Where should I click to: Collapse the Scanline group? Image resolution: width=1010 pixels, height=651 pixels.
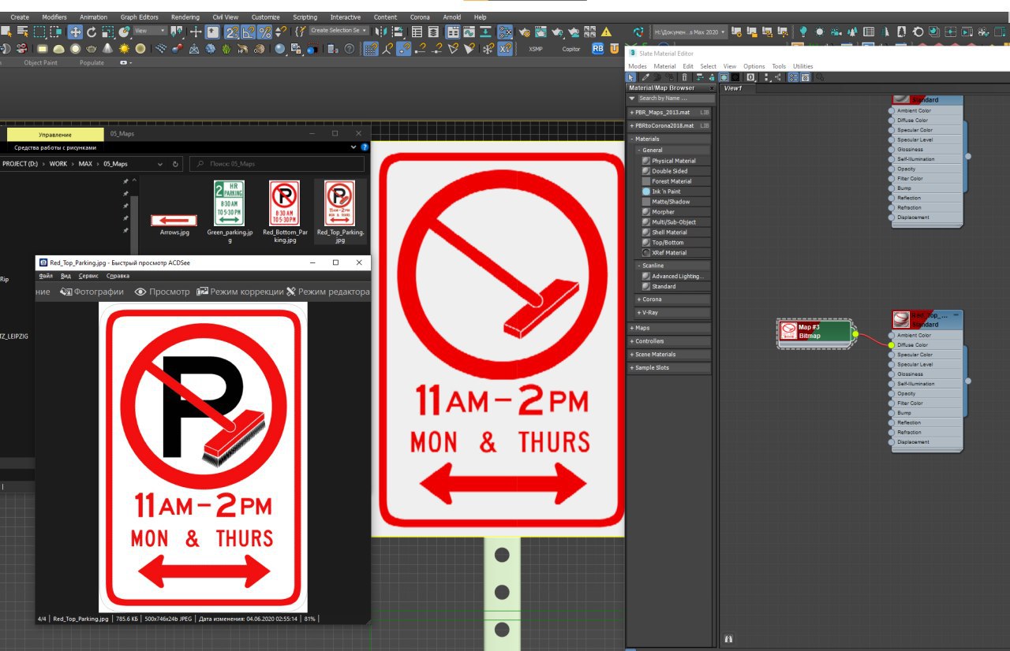[x=672, y=266]
